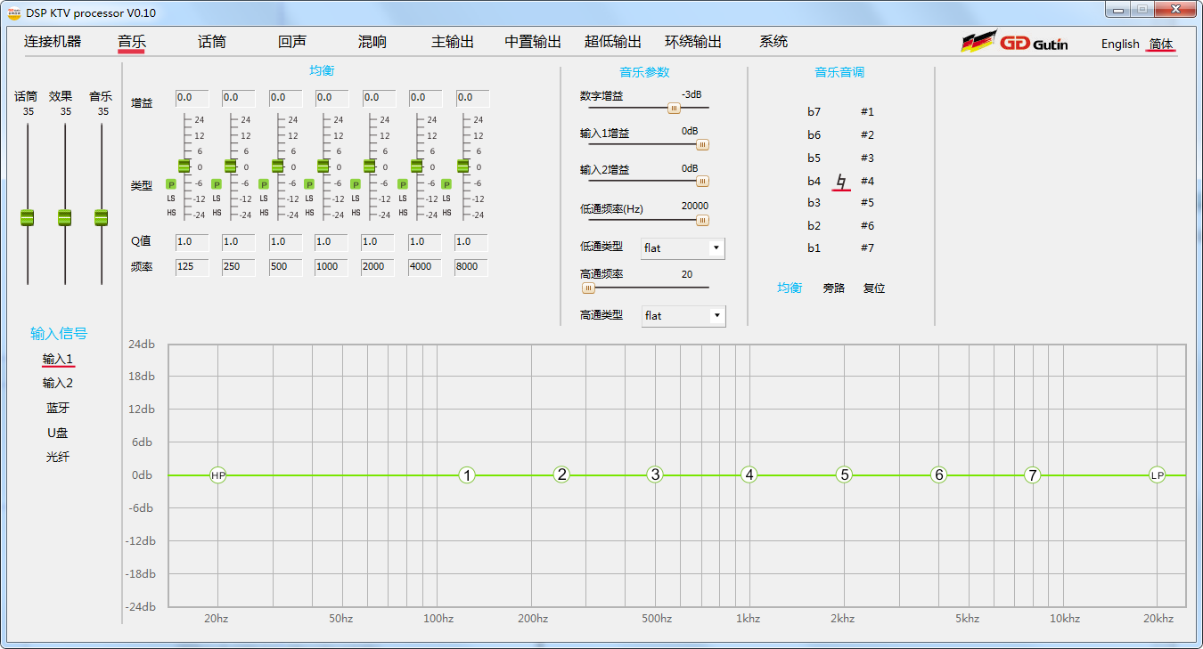Click the 高通频率 slider handle
Viewport: 1203px width, 649px height.
click(x=588, y=288)
